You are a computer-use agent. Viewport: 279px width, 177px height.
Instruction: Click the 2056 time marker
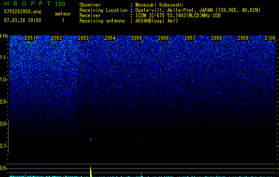(163, 38)
